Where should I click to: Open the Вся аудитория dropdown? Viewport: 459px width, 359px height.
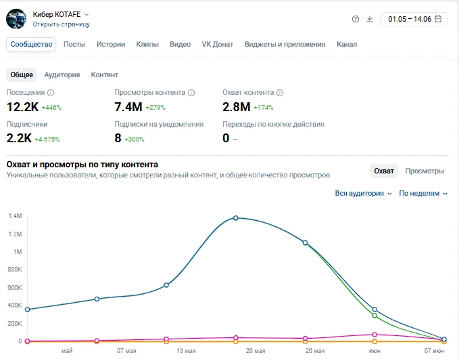coord(363,193)
